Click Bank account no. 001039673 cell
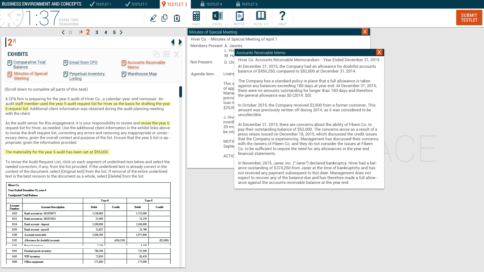The width and height of the screenshot is (484, 272). (53, 213)
